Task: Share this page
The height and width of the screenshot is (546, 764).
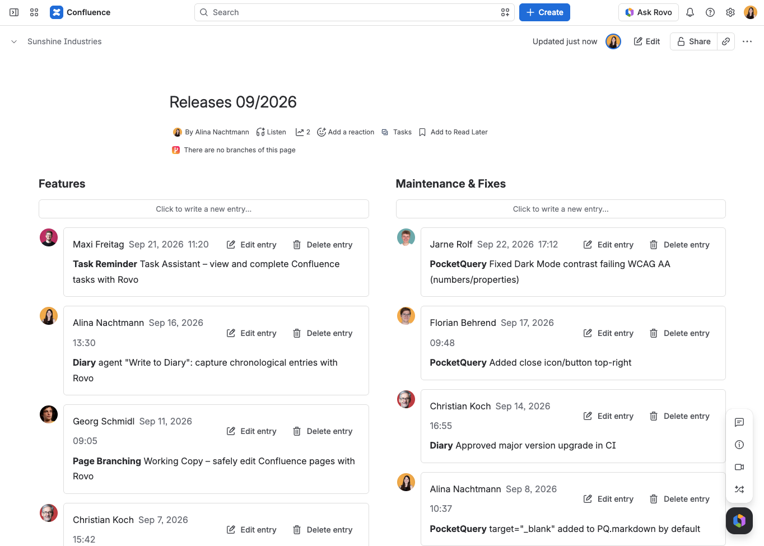Action: tap(694, 41)
